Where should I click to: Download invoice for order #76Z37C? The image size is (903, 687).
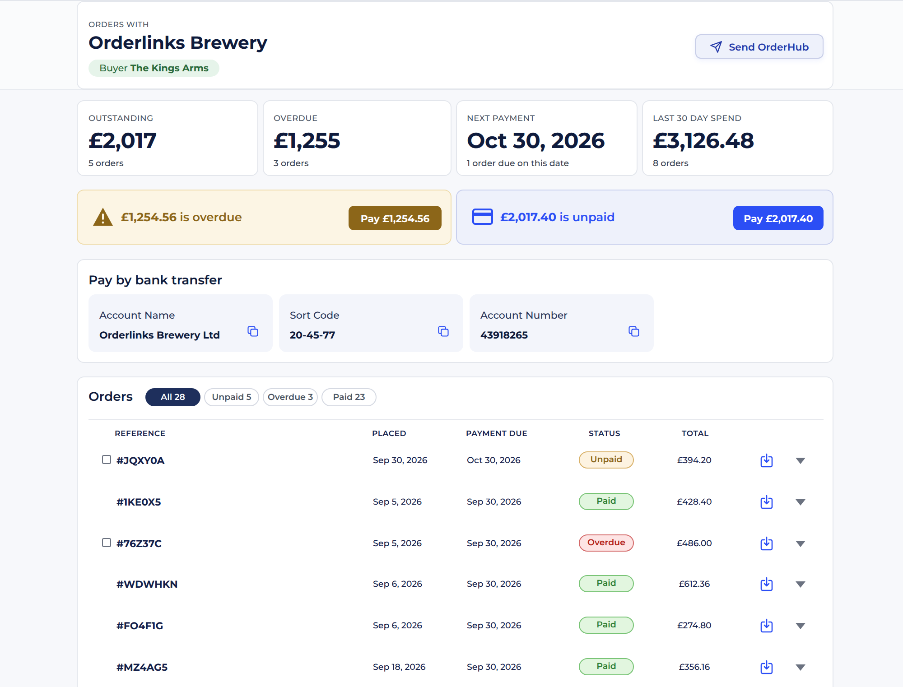tap(767, 543)
